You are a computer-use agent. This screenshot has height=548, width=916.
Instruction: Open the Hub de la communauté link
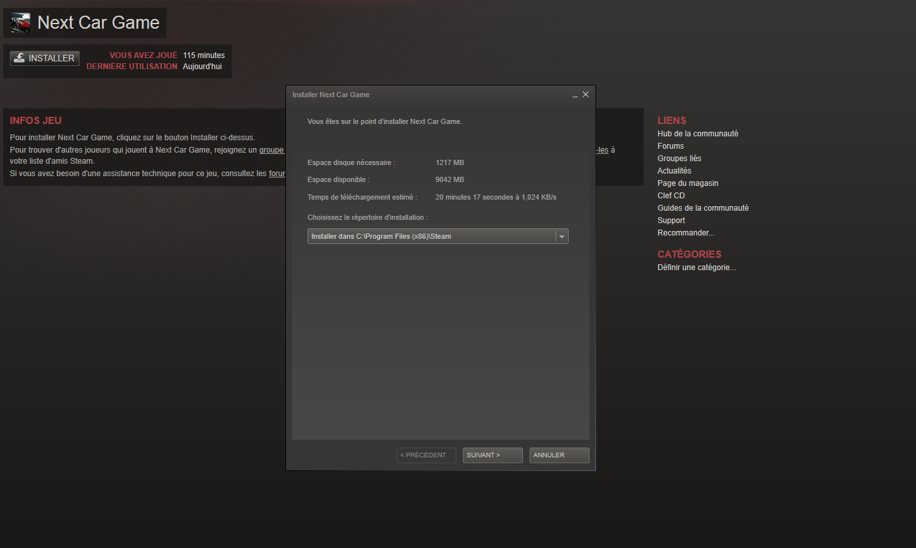(x=697, y=134)
